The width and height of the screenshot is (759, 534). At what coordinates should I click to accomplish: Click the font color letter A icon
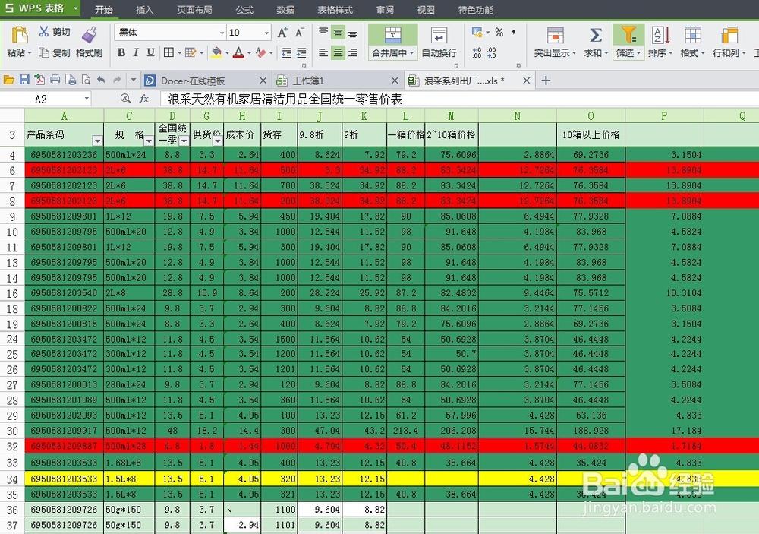[238, 52]
